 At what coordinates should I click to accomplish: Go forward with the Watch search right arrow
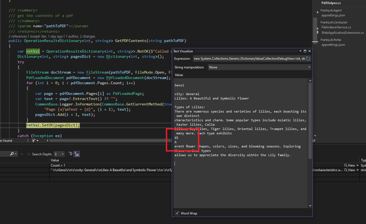click(x=28, y=154)
